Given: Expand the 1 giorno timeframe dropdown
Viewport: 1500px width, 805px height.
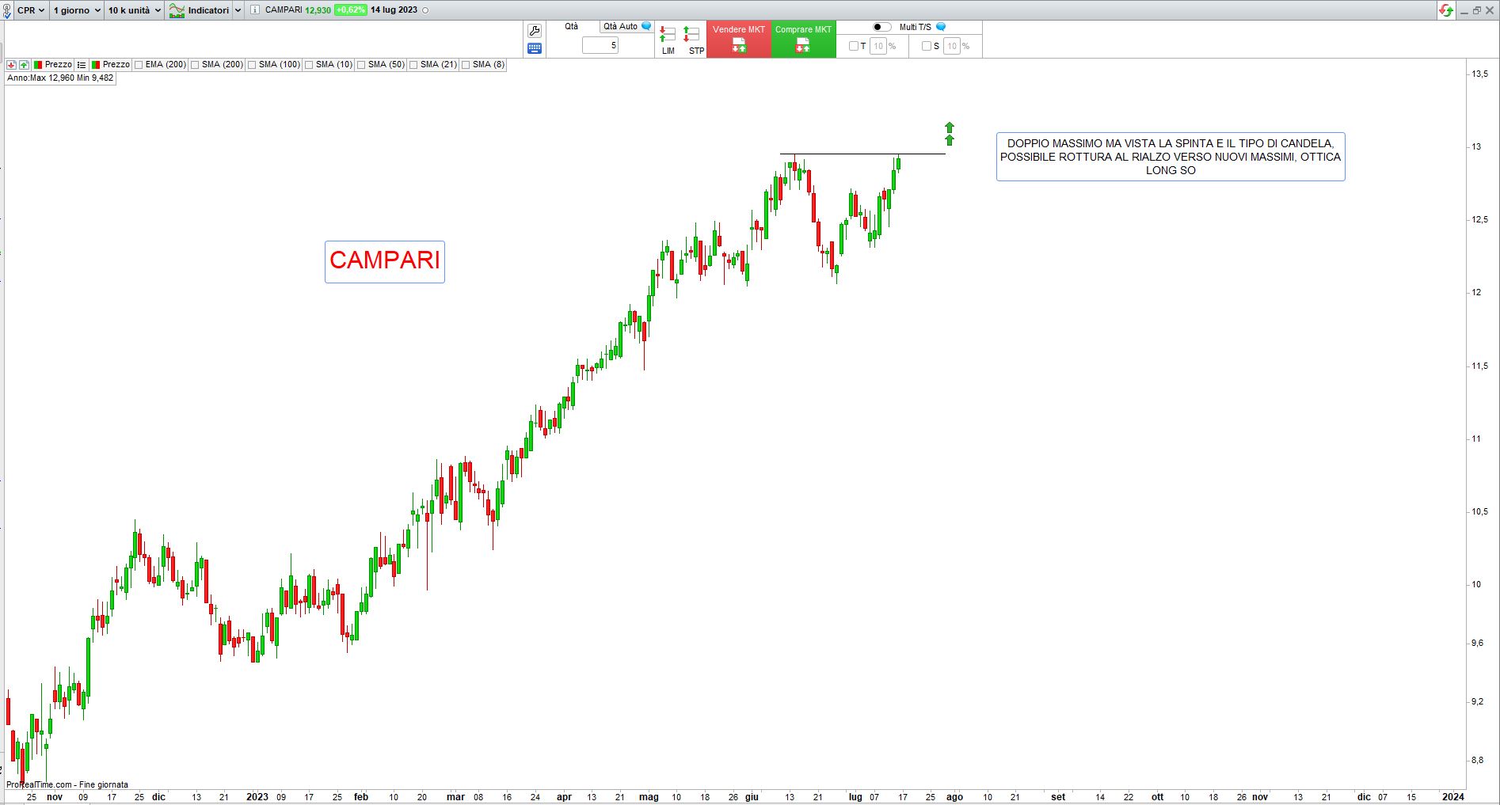Looking at the screenshot, I should click(77, 10).
